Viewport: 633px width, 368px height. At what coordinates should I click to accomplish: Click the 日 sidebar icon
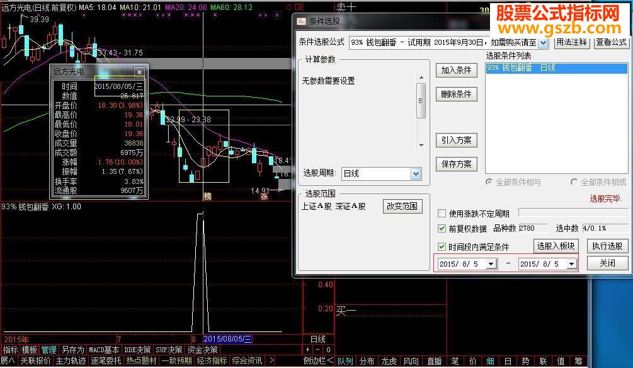pyautogui.click(x=508, y=361)
